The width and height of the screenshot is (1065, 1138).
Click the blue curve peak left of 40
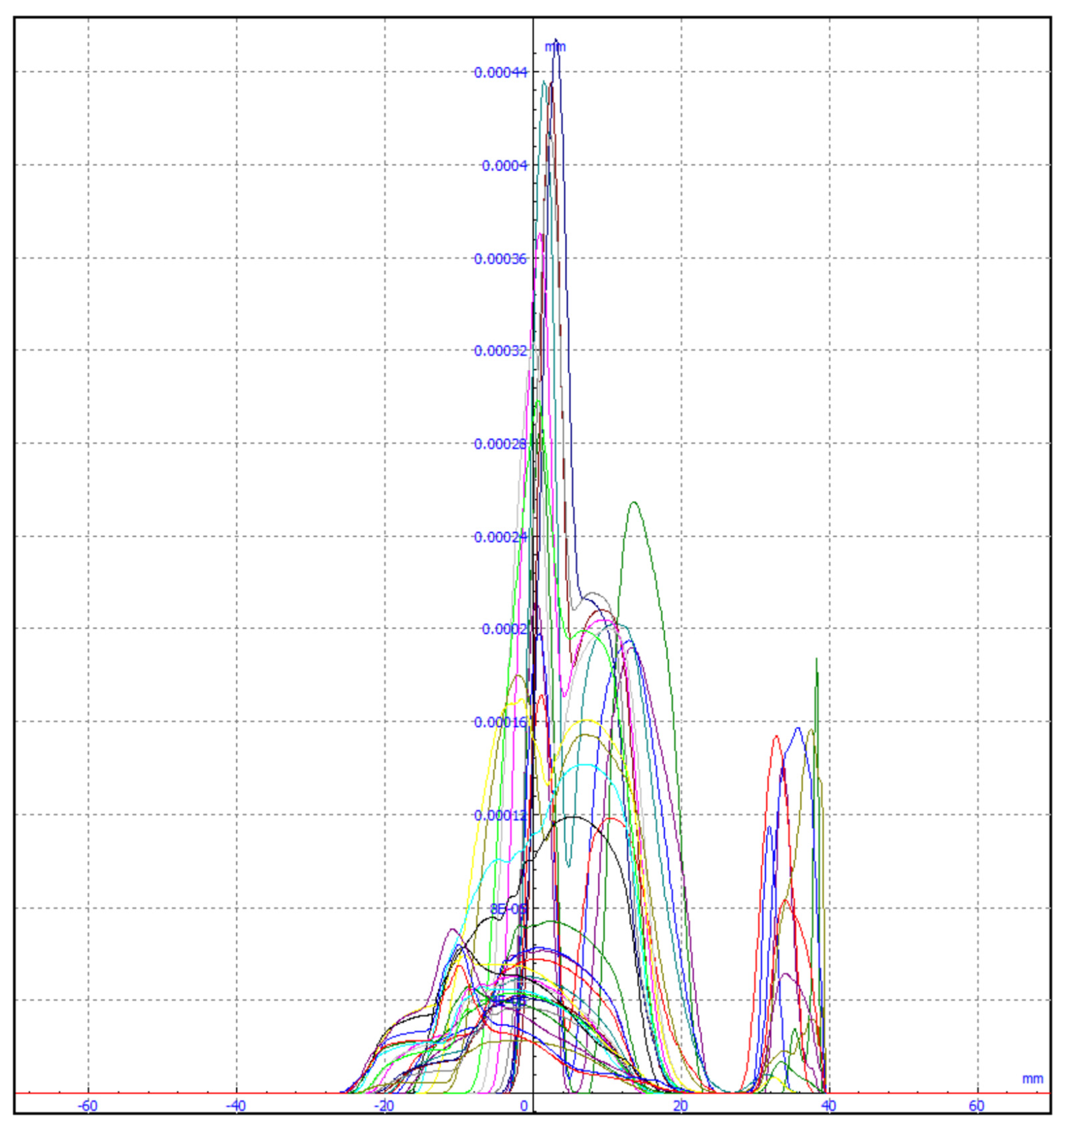(x=798, y=729)
